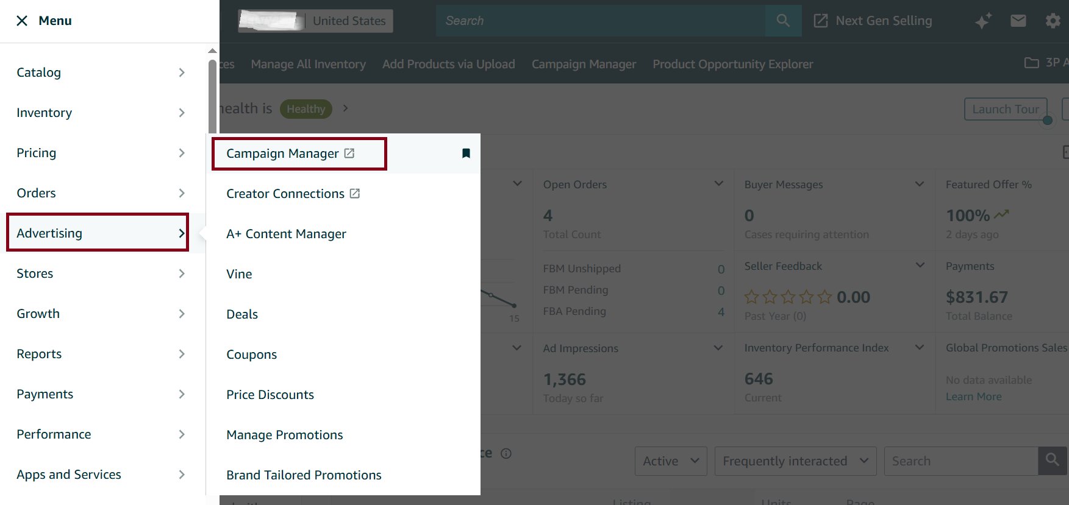This screenshot has width=1069, height=505.
Task: Click the scrollbar up arrow in the menu
Action: coord(212,51)
